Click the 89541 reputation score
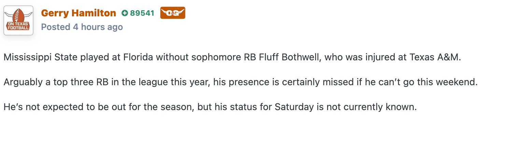506x150 pixels. tap(142, 13)
